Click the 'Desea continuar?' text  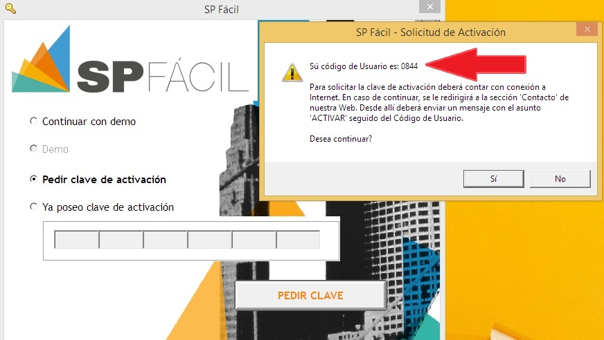pyautogui.click(x=341, y=139)
